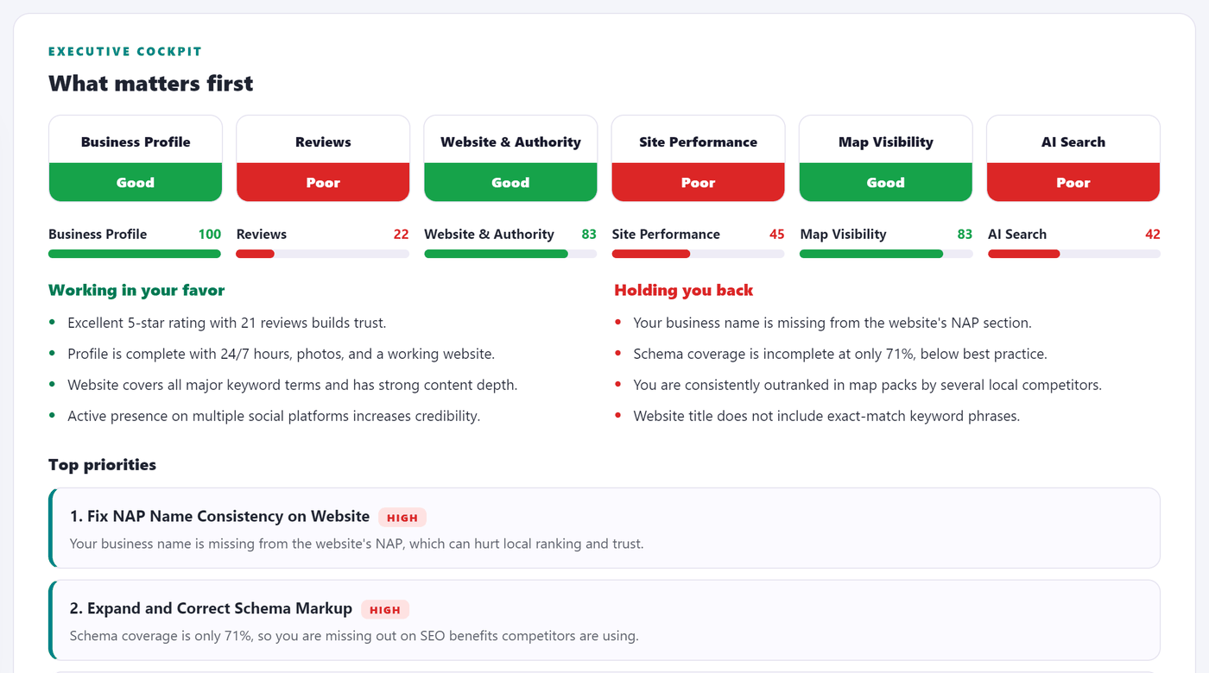
Task: Select the Website & Authority card rated Good
Action: [x=510, y=159]
